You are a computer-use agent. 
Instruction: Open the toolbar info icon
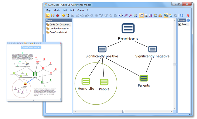[x=182, y=15]
